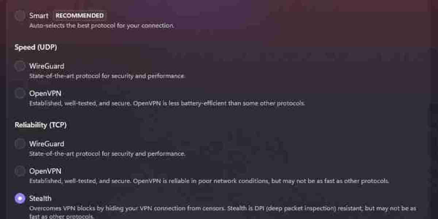Click the Smart protocol label
The width and height of the screenshot is (438, 219).
[x=39, y=15]
